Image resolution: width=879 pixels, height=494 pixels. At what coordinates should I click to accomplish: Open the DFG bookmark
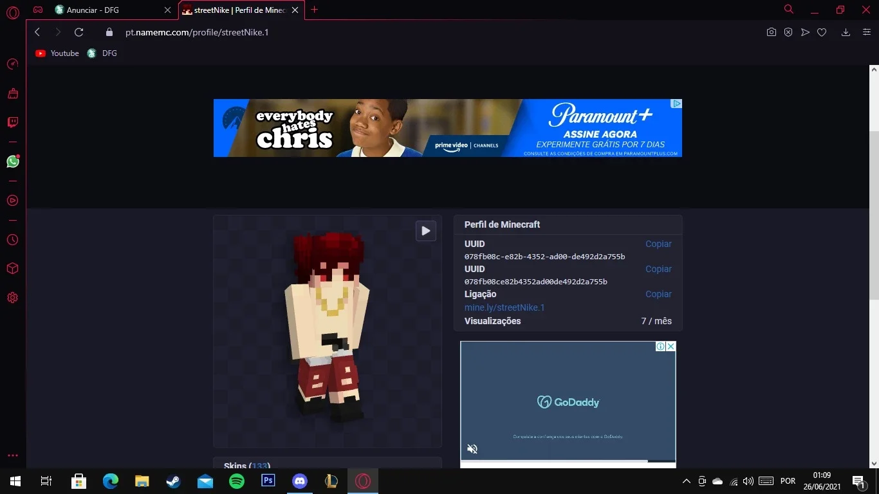coord(102,53)
